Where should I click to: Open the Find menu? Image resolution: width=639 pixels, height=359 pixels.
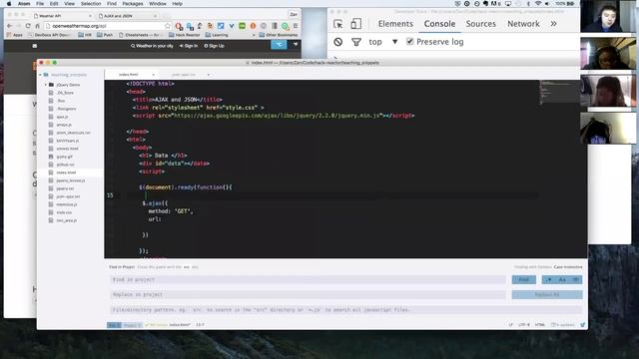click(x=112, y=4)
